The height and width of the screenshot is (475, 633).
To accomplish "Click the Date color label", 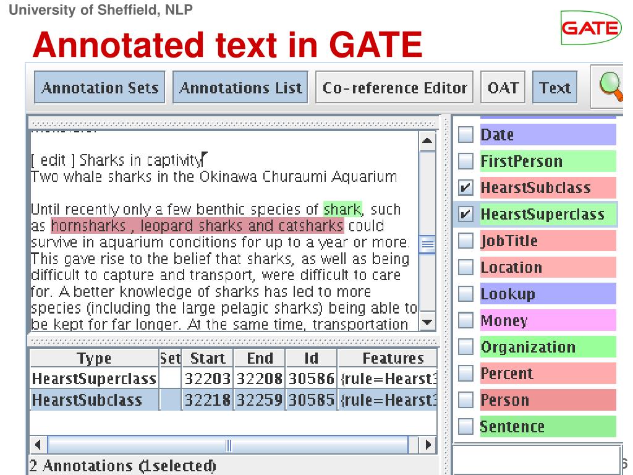I will (x=548, y=134).
